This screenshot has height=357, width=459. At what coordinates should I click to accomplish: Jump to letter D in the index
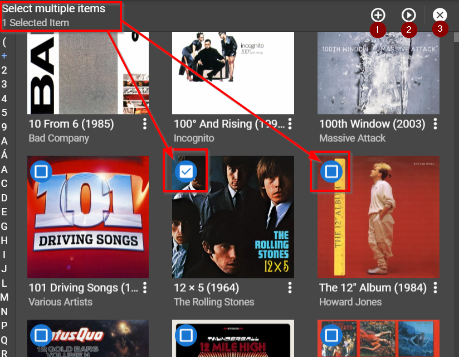tap(4, 197)
